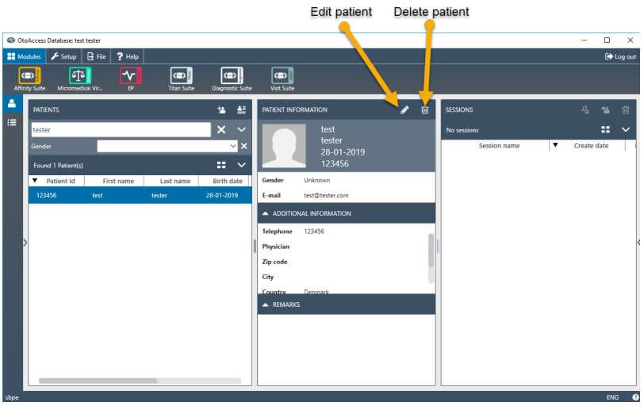Switch patient results to grid view

(x=221, y=165)
